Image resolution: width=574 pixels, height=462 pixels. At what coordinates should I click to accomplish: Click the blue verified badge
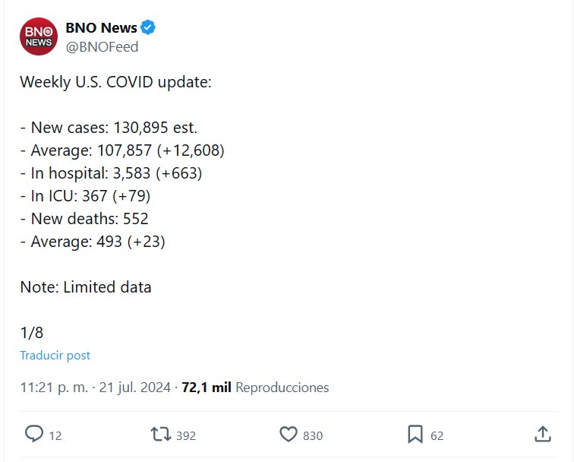149,28
